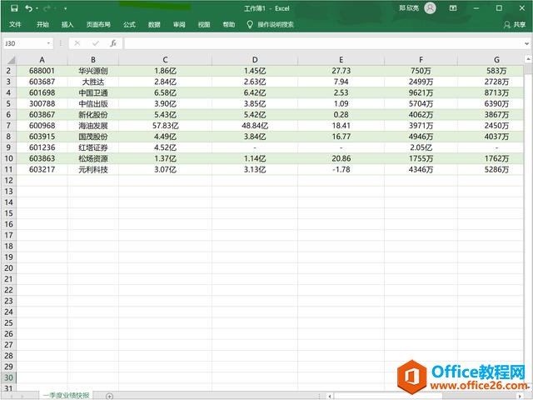Screen dimensions: 533x400
Task: Click the formula bar confirm checkmark icon
Action: [x=95, y=42]
